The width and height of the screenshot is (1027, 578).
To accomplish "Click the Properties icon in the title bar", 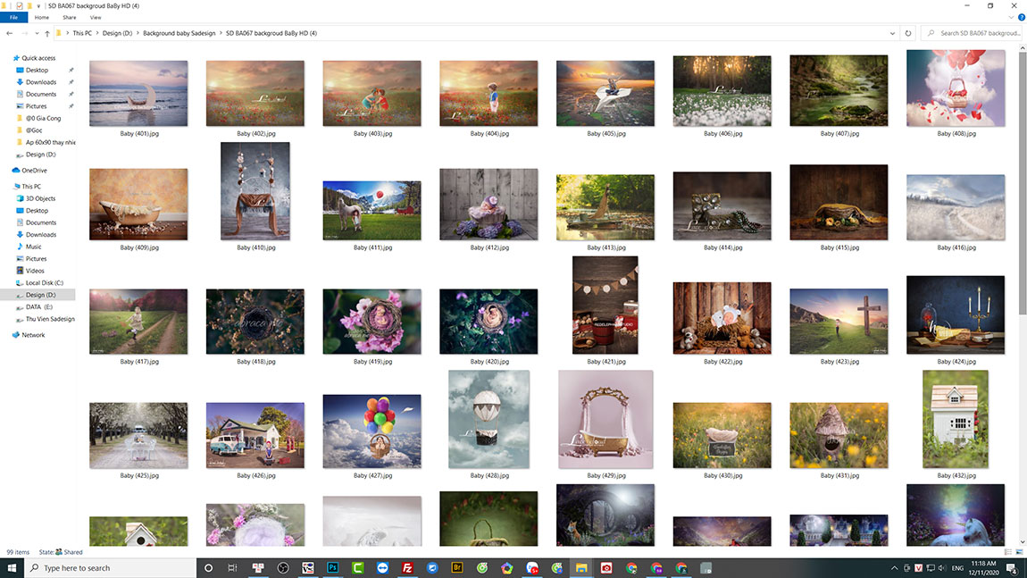I will coord(20,6).
